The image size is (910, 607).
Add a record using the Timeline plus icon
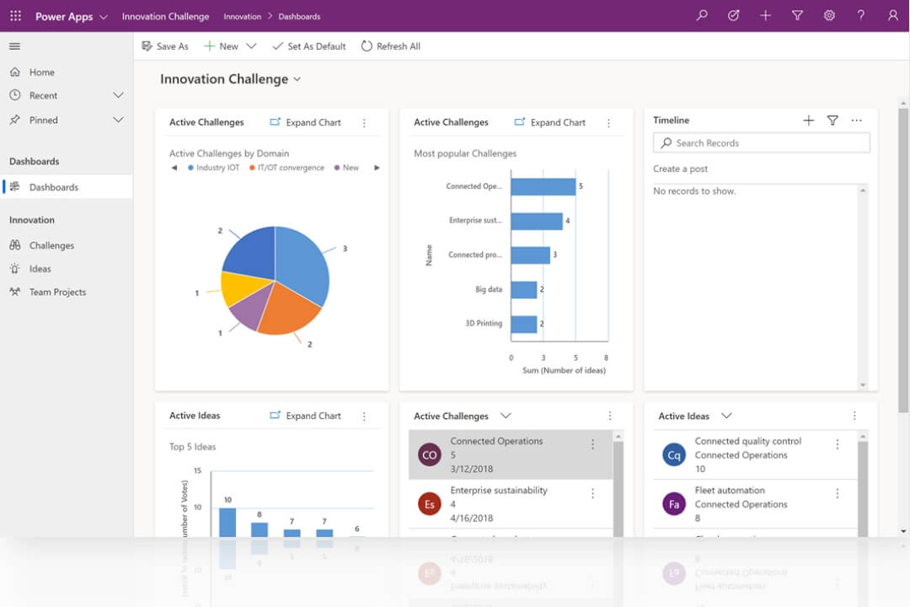pos(808,120)
